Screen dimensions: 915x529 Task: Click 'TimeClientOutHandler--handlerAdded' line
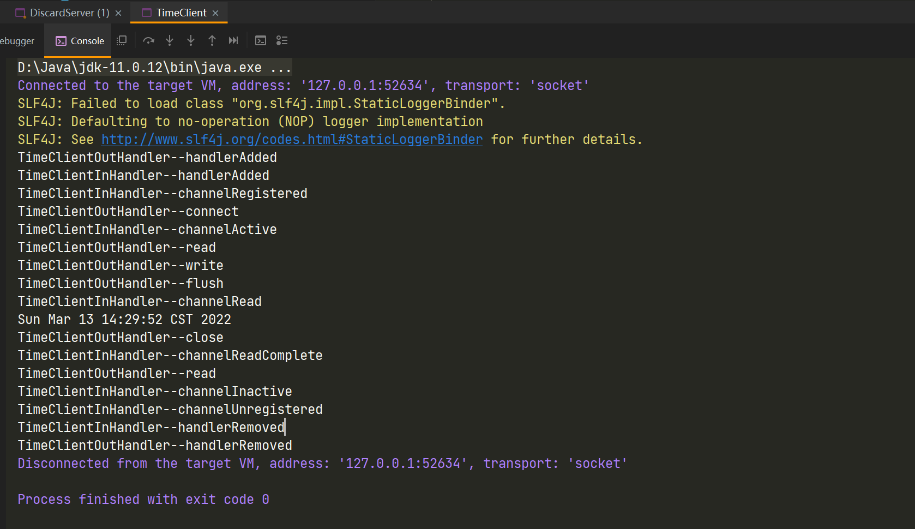click(x=147, y=158)
